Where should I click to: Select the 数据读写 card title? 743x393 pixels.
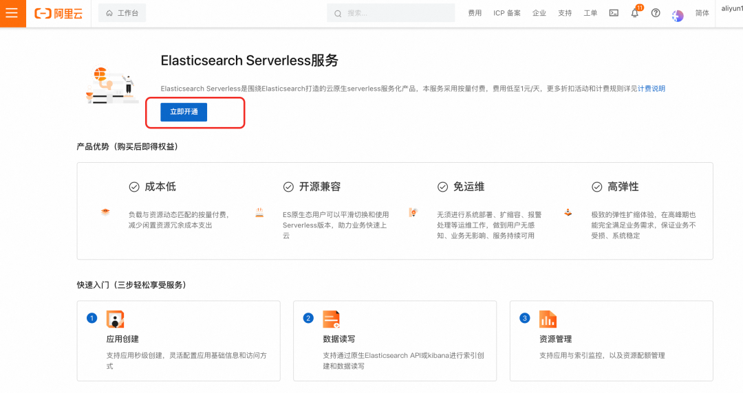(x=338, y=339)
